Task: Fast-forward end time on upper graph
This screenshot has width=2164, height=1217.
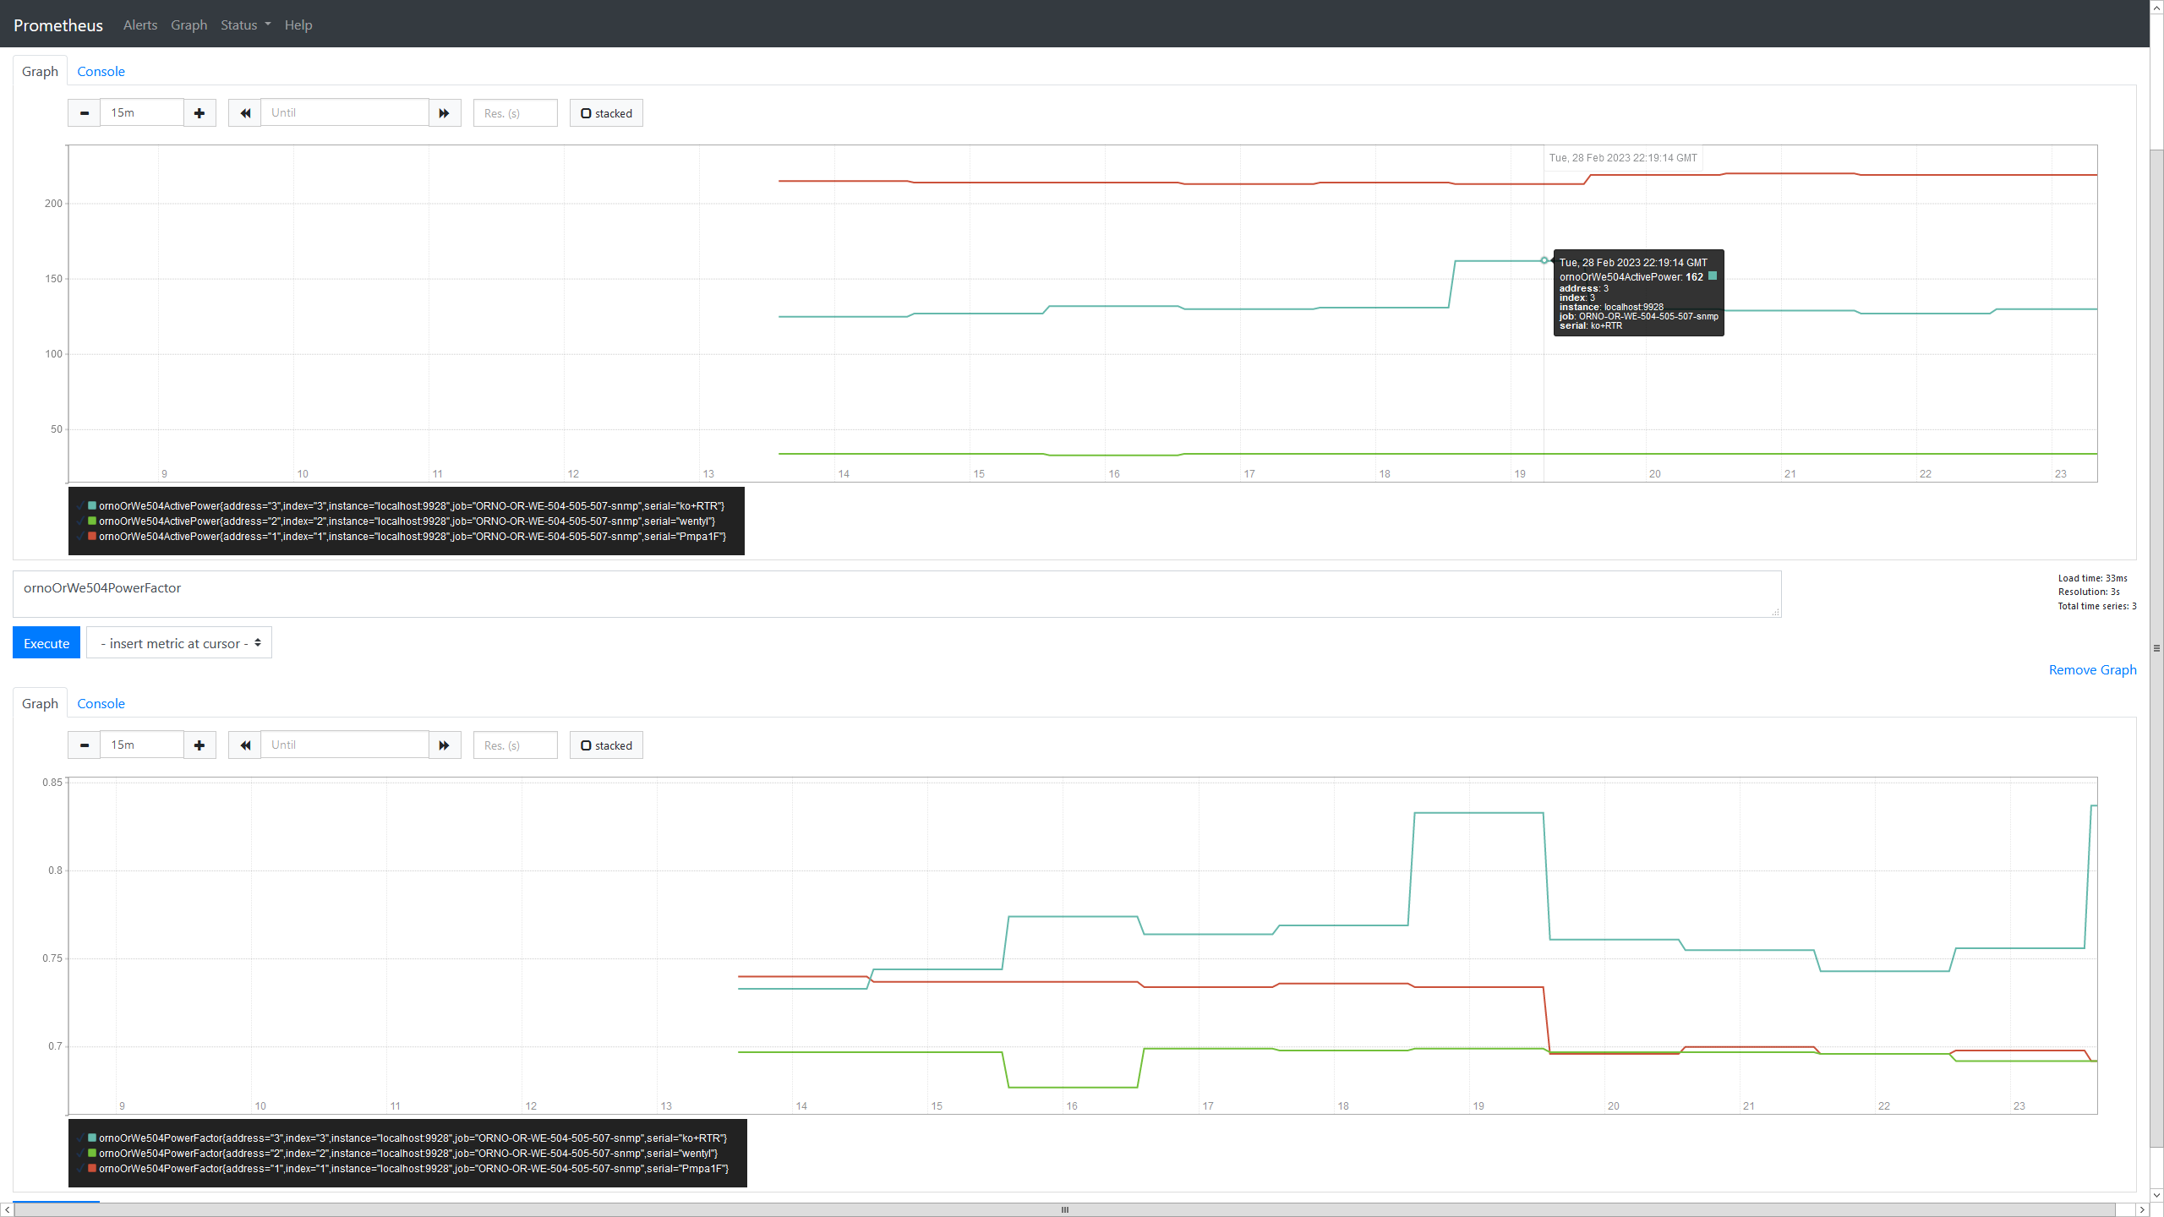Action: coord(445,113)
